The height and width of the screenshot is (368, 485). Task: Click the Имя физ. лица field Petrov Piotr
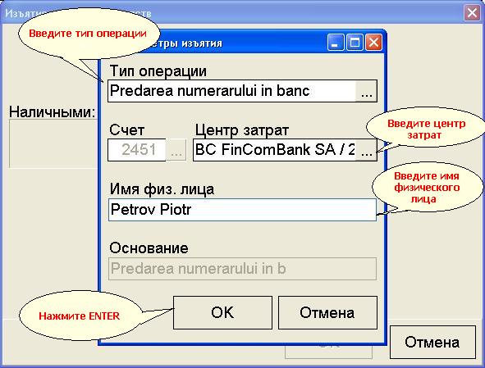click(x=242, y=210)
